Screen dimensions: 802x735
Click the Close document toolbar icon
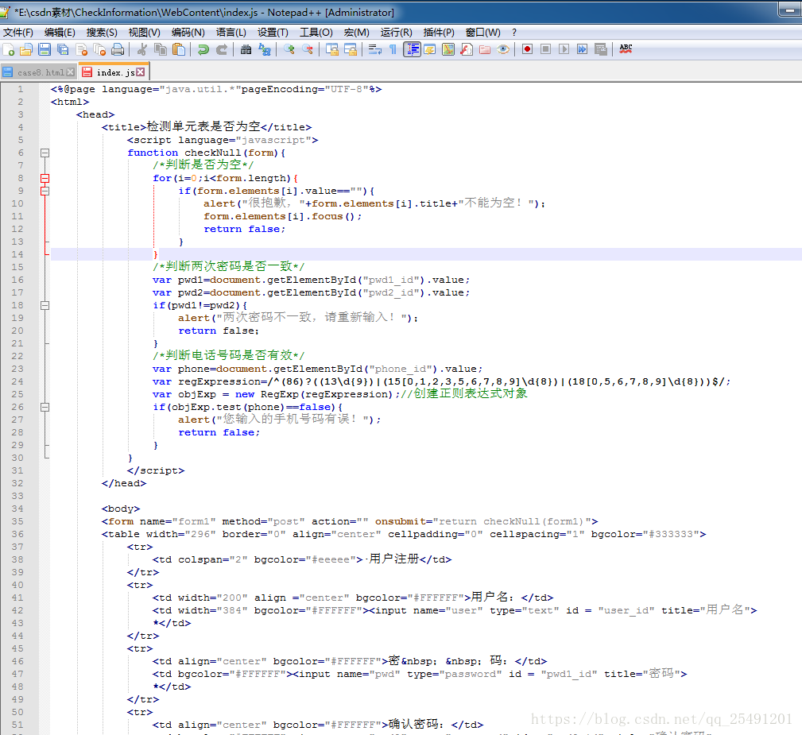pos(81,49)
